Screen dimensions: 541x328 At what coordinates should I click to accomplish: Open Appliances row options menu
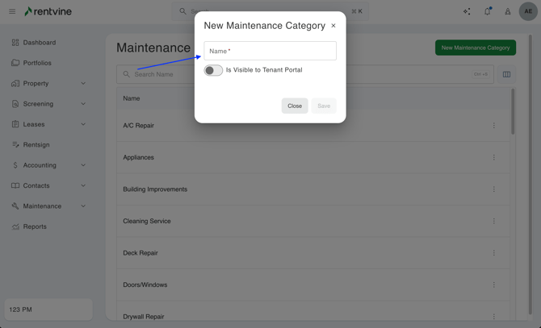coord(494,157)
